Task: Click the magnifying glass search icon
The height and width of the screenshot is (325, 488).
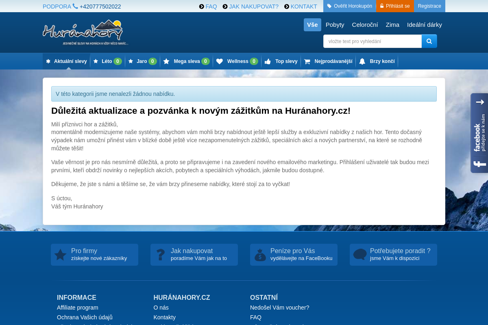Action: [x=429, y=41]
